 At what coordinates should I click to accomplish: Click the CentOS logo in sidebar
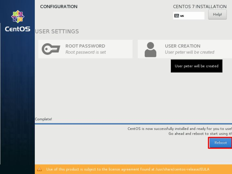coord(17,17)
